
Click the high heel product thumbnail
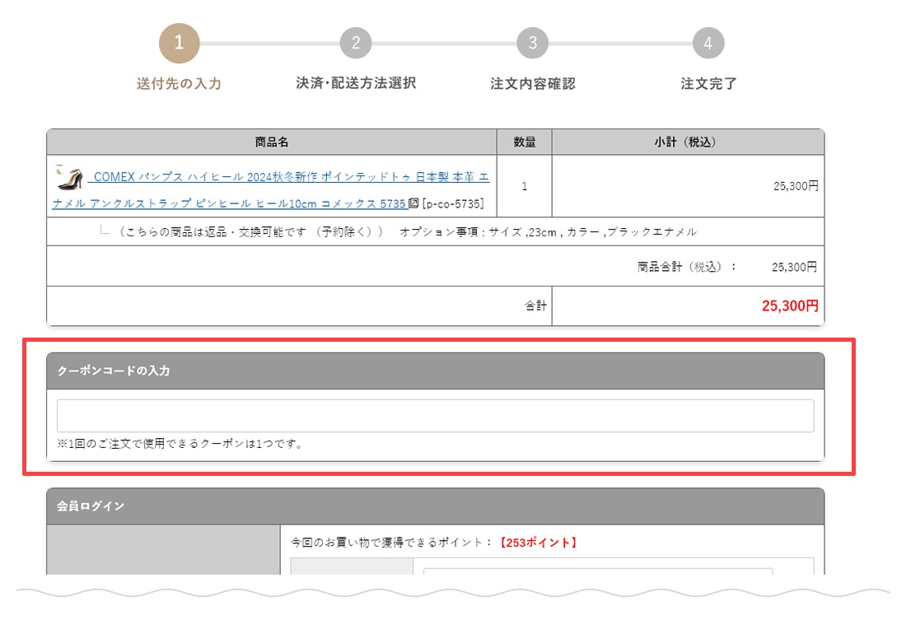pyautogui.click(x=69, y=177)
